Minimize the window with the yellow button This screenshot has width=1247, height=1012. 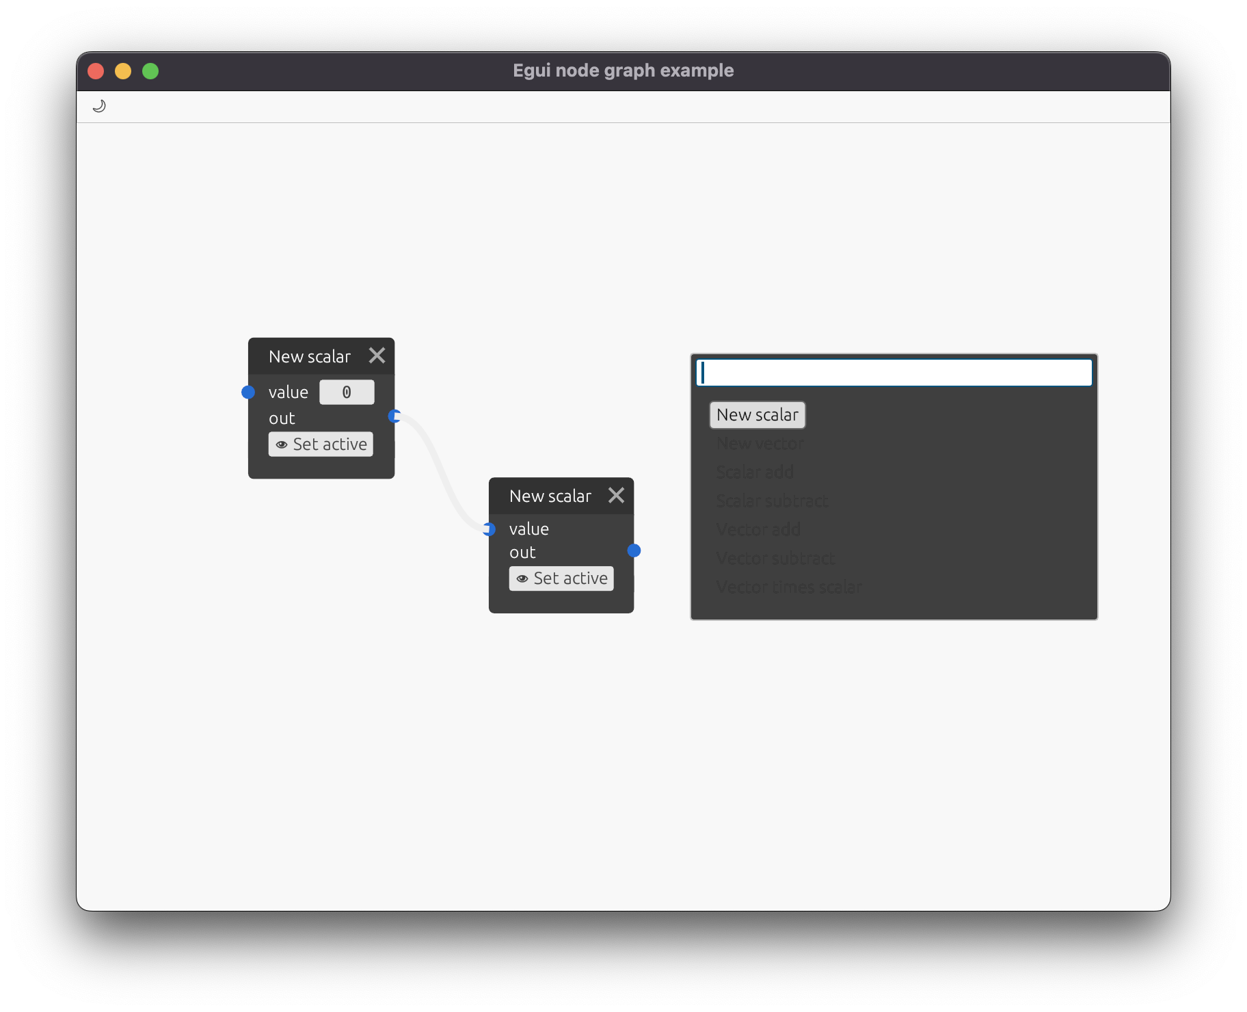[123, 71]
